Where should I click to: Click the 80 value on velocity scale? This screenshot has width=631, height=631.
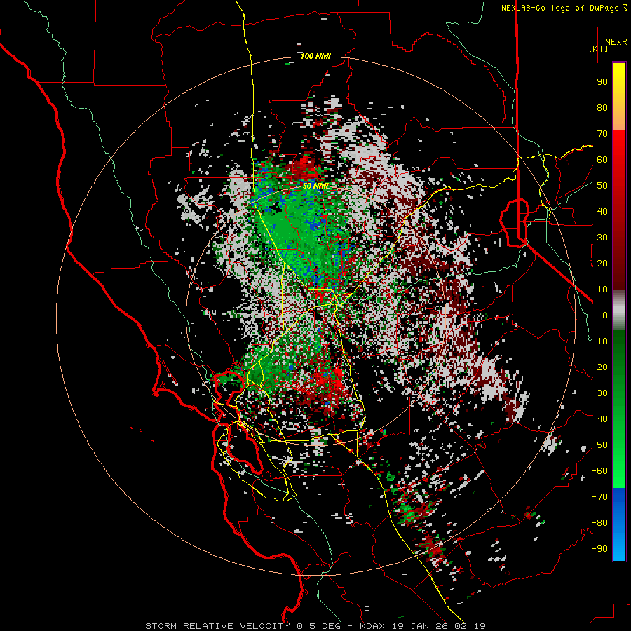[x=602, y=107]
